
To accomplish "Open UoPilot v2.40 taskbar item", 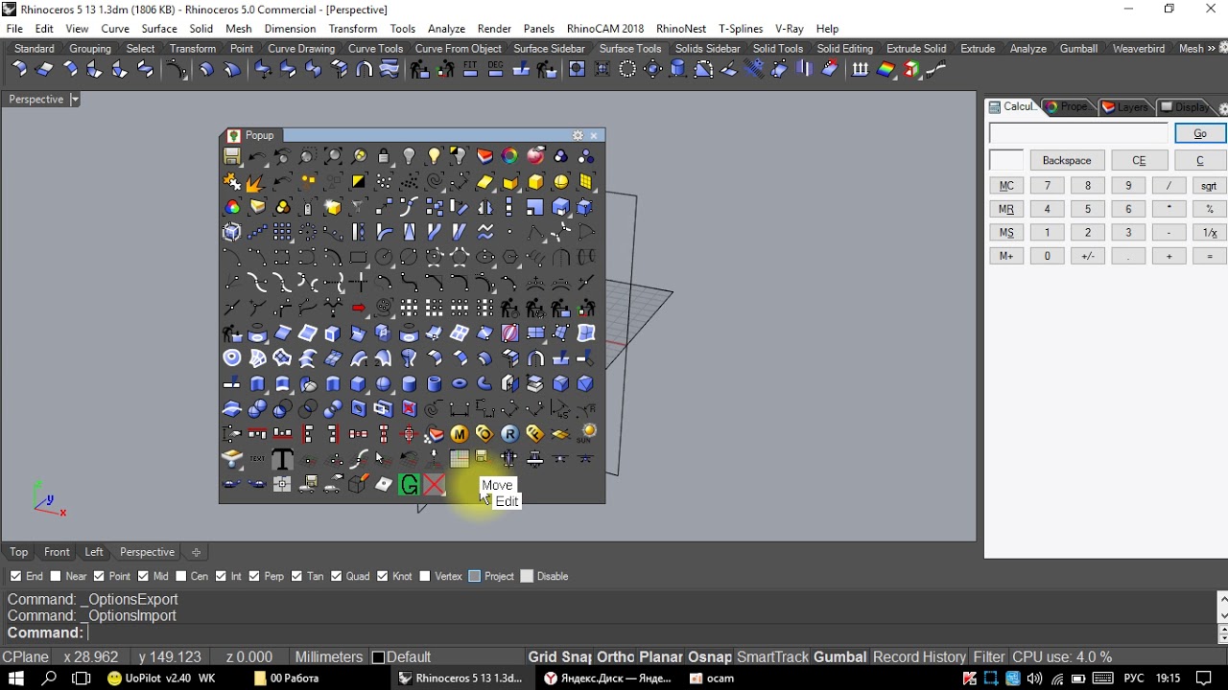I will coord(163,678).
